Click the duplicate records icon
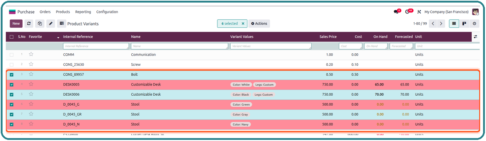Screen dimensions: 486x141 40,24
